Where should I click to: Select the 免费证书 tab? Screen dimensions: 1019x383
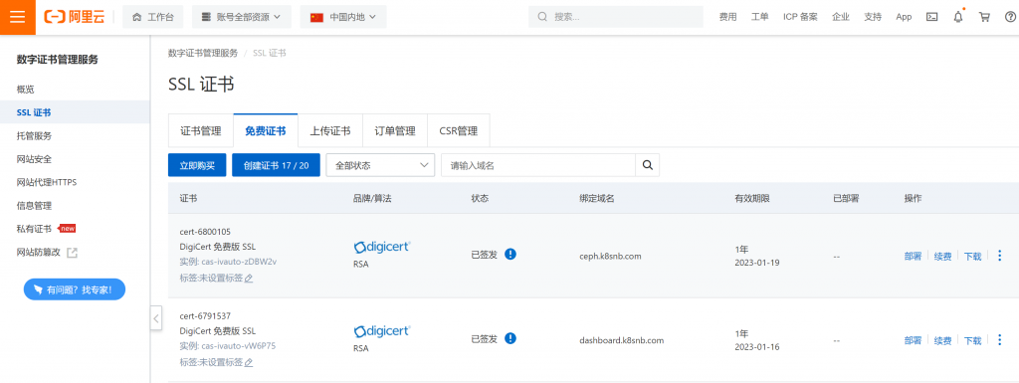[265, 130]
